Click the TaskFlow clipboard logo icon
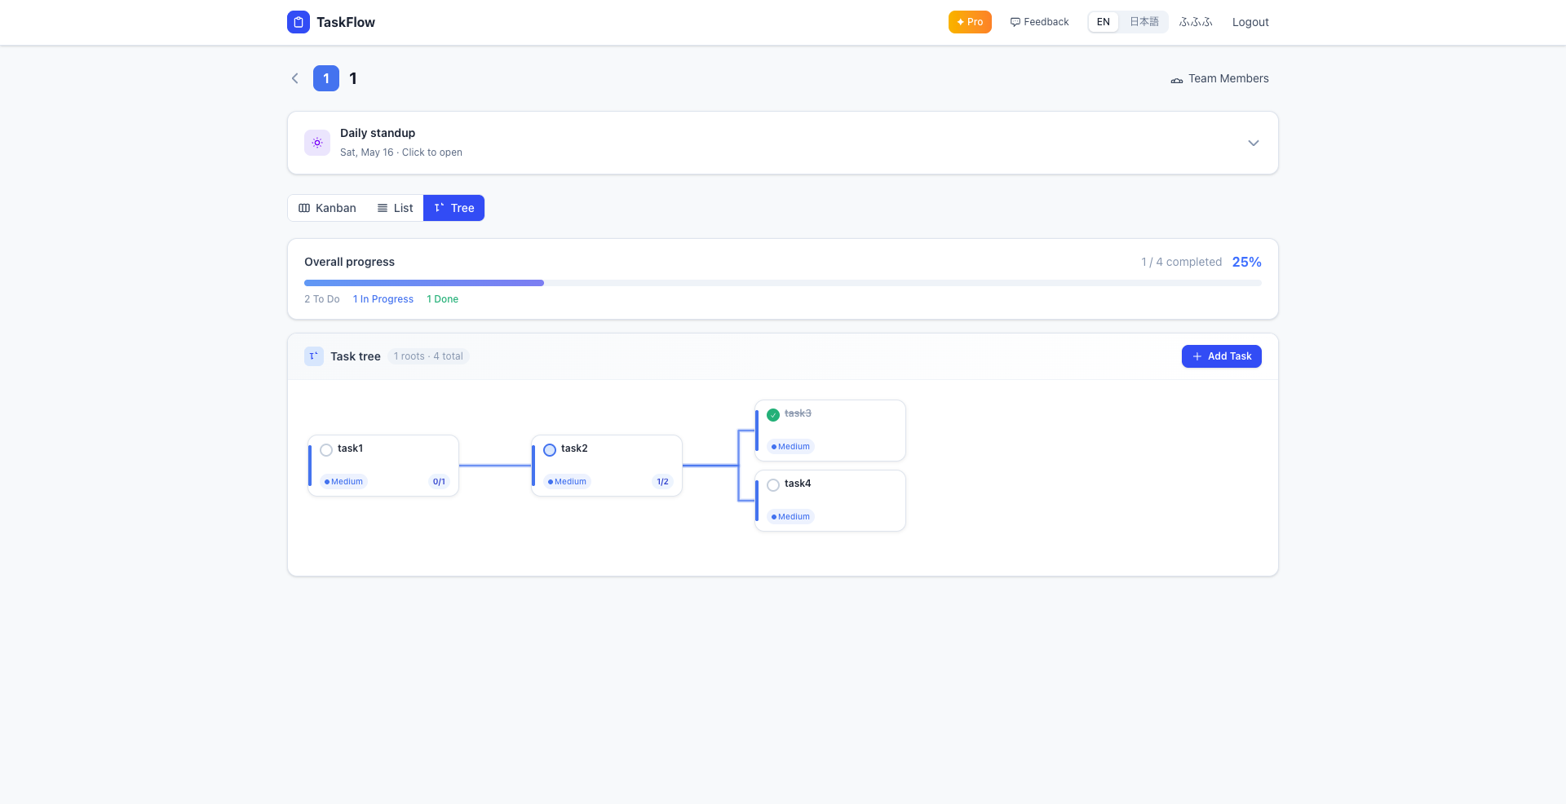The height and width of the screenshot is (804, 1566). click(x=299, y=22)
